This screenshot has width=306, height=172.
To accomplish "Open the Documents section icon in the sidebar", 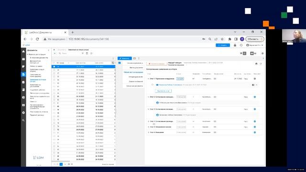I will pyautogui.click(x=23, y=75).
